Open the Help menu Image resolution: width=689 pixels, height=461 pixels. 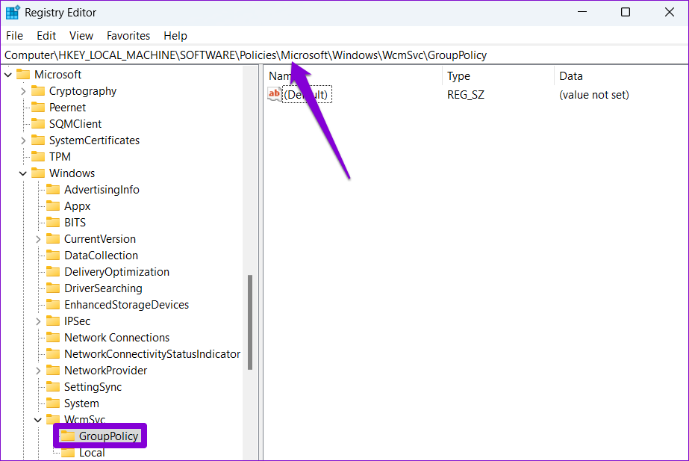pos(175,36)
